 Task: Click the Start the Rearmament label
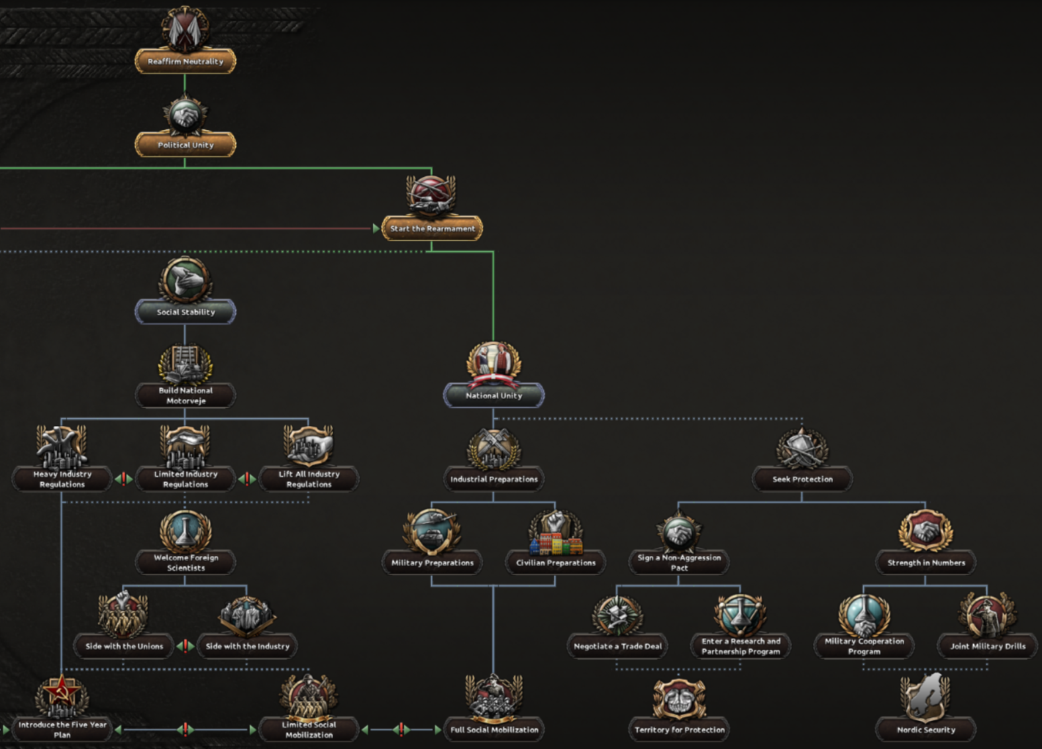tap(432, 228)
